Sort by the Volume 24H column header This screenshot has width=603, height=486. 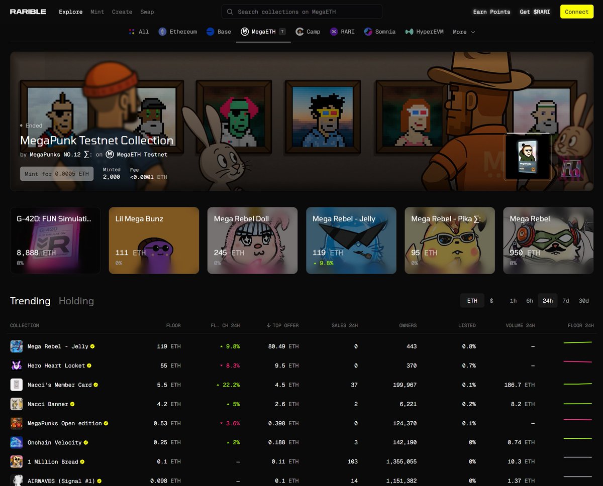coord(520,326)
